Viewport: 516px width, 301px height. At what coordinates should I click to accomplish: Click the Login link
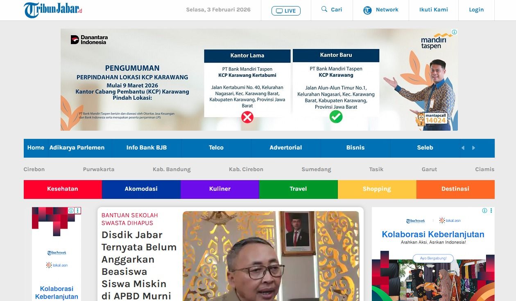click(476, 10)
